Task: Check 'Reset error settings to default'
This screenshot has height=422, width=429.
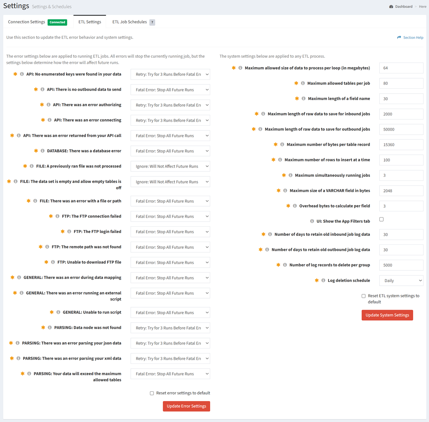Action: pyautogui.click(x=152, y=393)
